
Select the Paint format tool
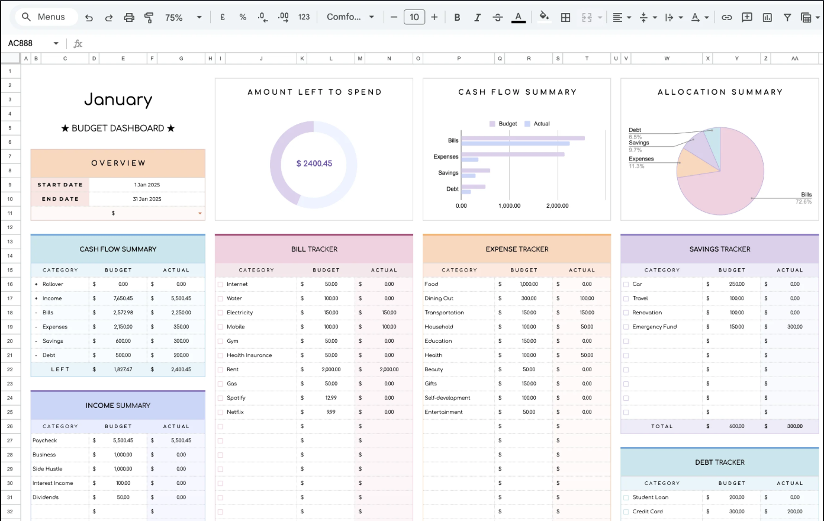(149, 18)
